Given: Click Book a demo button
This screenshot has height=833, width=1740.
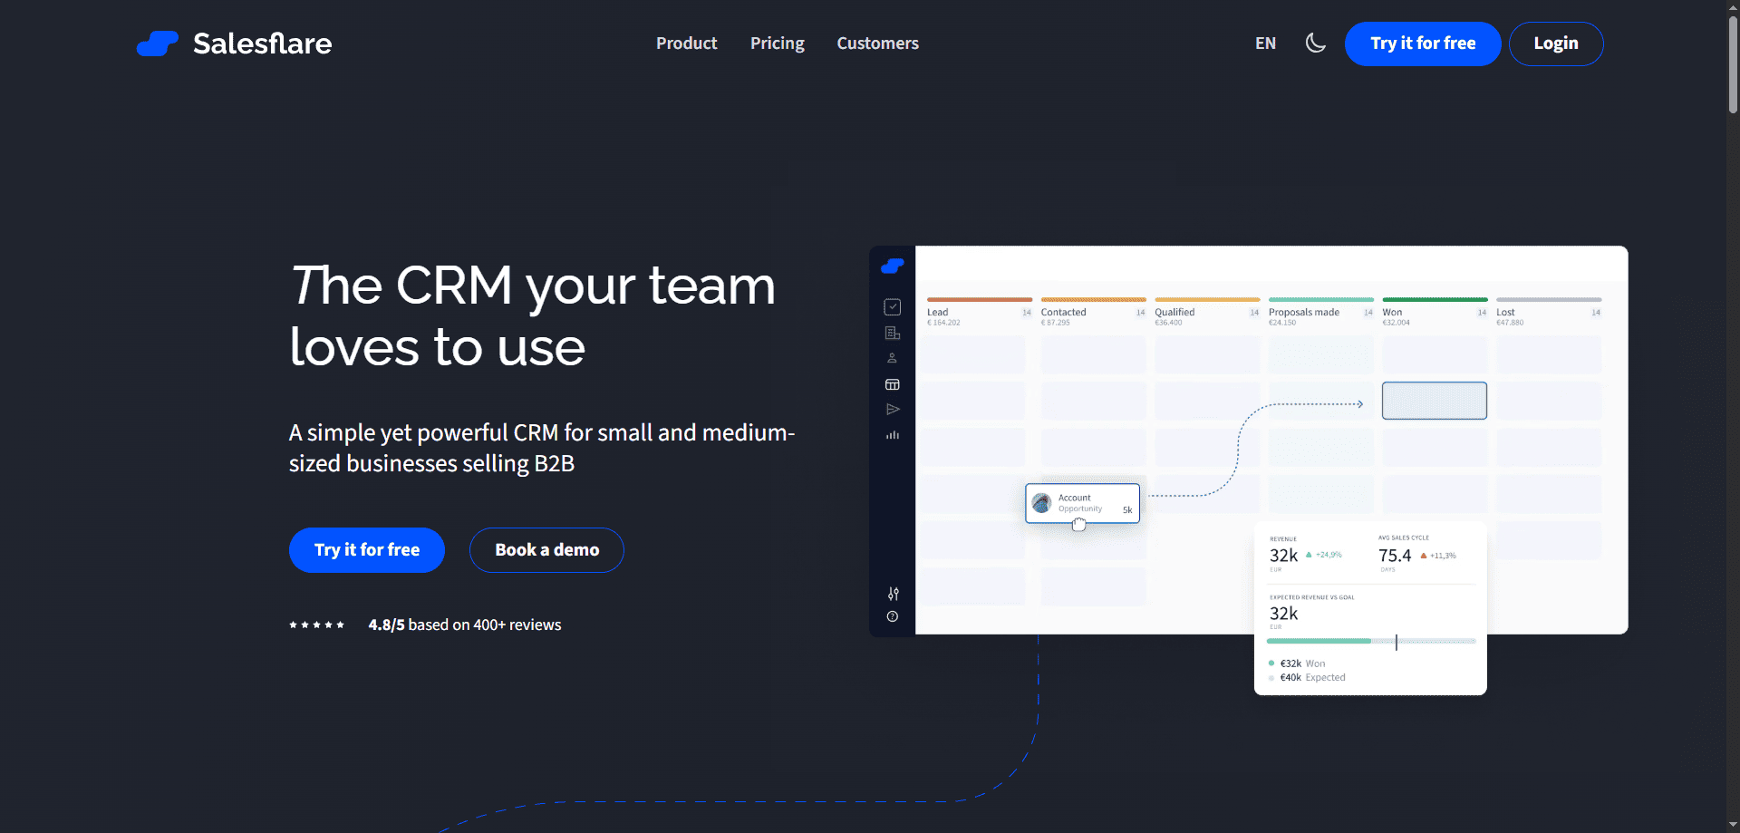Looking at the screenshot, I should 546,550.
